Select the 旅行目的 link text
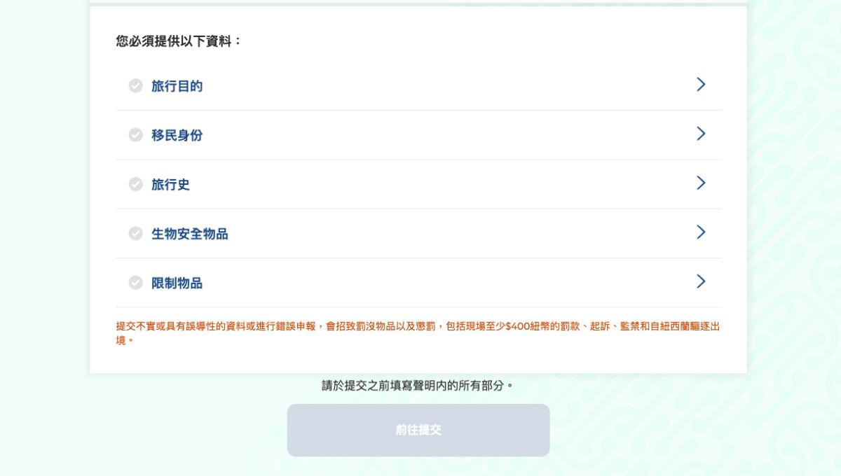The width and height of the screenshot is (841, 476). pyautogui.click(x=176, y=85)
